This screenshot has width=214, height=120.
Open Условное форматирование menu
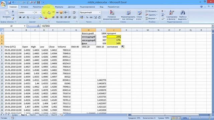112,15
